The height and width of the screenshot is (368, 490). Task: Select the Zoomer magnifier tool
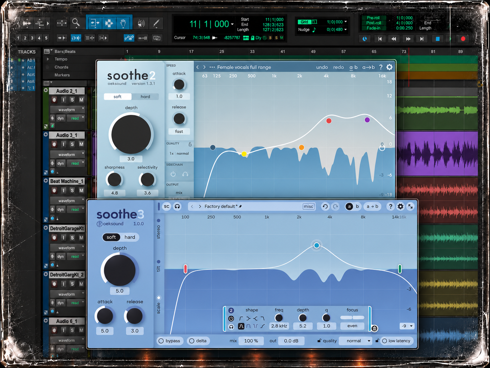click(x=76, y=23)
